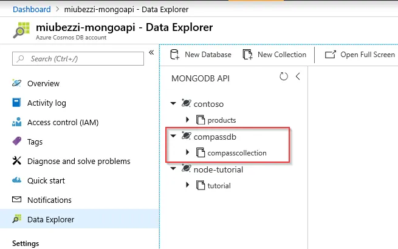Collapse the node-tutorial database node
Image resolution: width=398 pixels, height=249 pixels.
click(173, 169)
